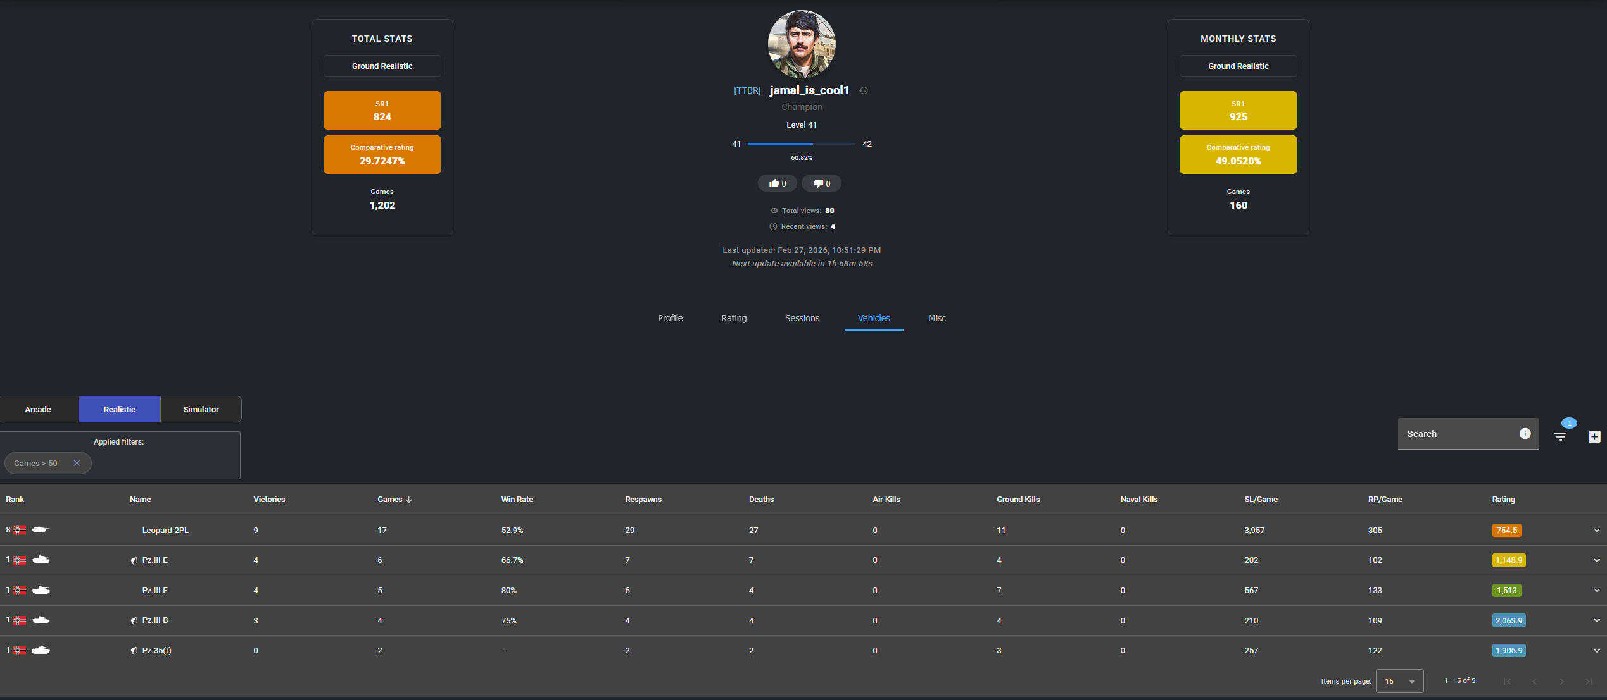The height and width of the screenshot is (700, 1607).
Task: Click the Leopard 2PL tank icon
Action: (41, 530)
